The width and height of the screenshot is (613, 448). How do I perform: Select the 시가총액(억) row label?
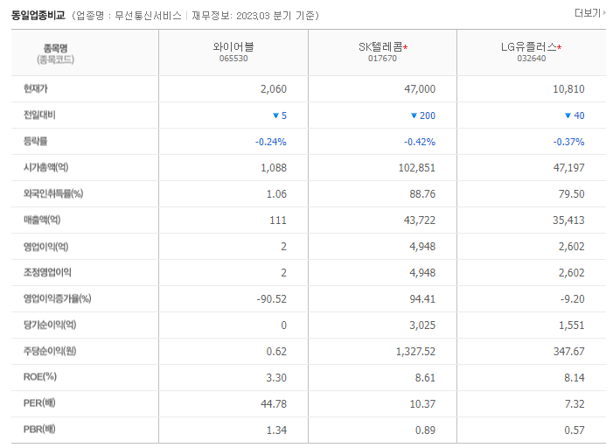tap(46, 167)
